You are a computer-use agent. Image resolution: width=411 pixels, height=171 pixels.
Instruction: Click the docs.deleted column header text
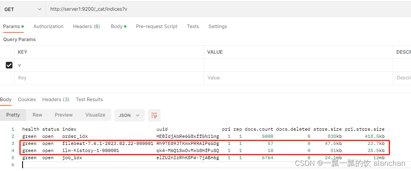click(x=293, y=129)
